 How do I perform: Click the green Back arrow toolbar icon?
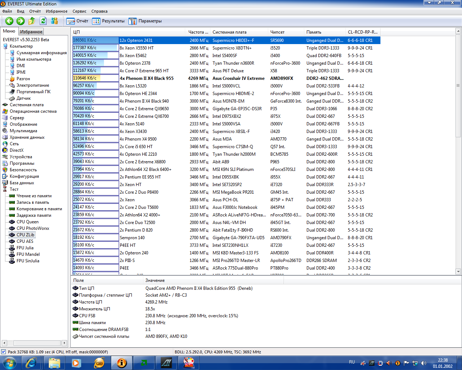tap(9, 21)
